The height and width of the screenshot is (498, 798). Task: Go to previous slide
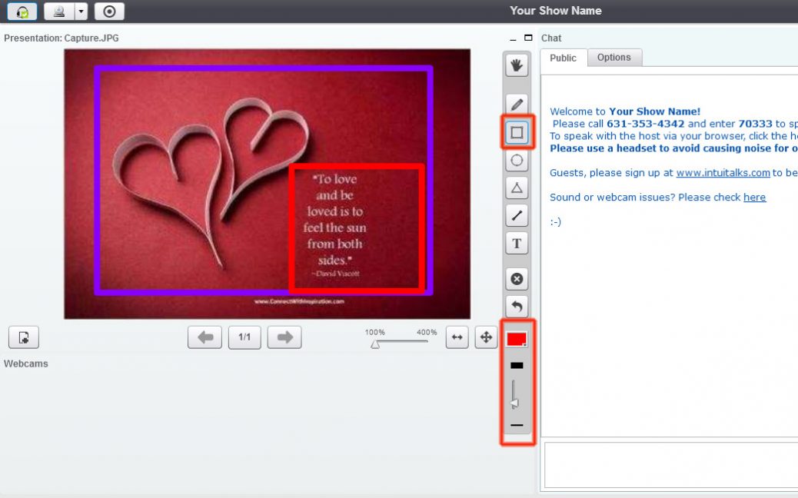204,337
